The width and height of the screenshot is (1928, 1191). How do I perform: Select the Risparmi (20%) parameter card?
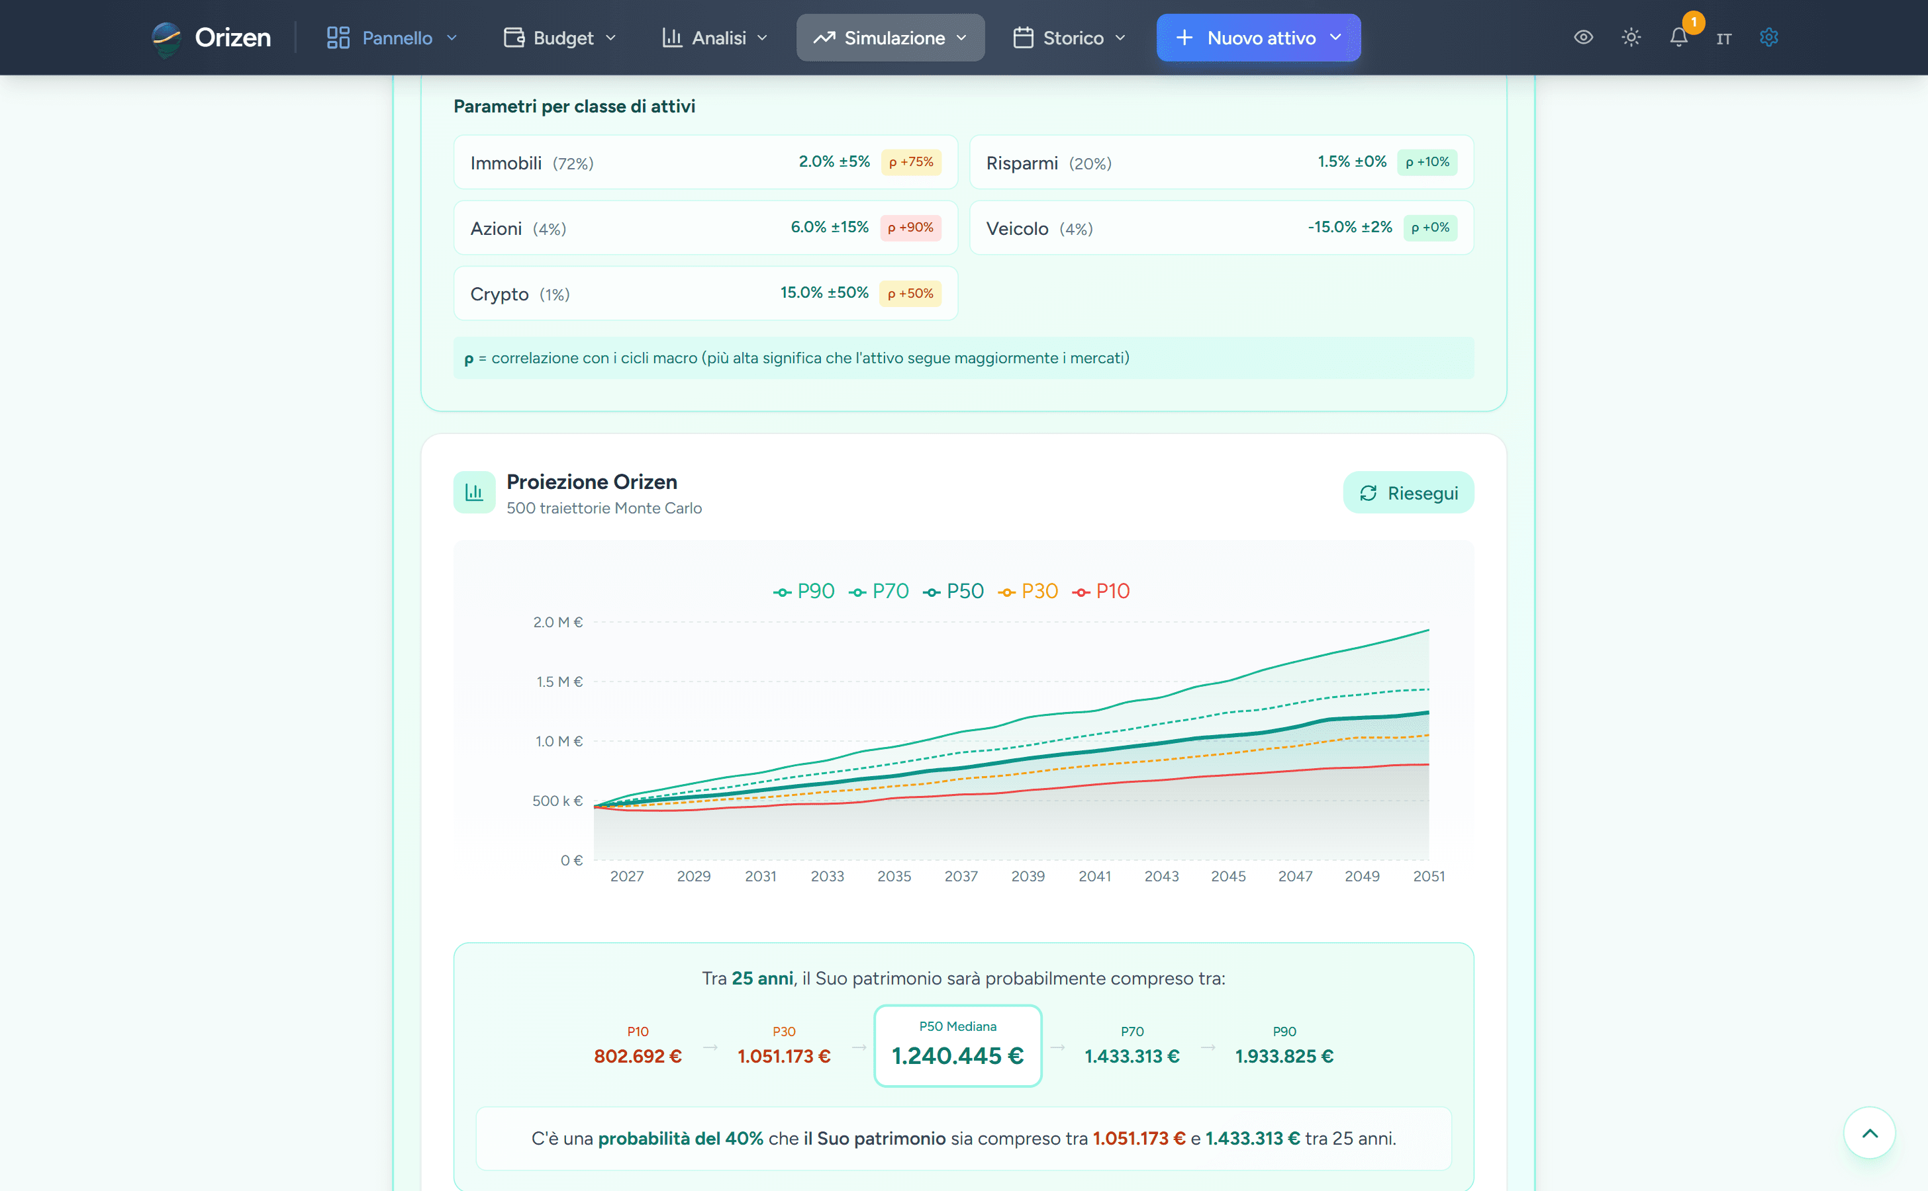[x=1221, y=162]
